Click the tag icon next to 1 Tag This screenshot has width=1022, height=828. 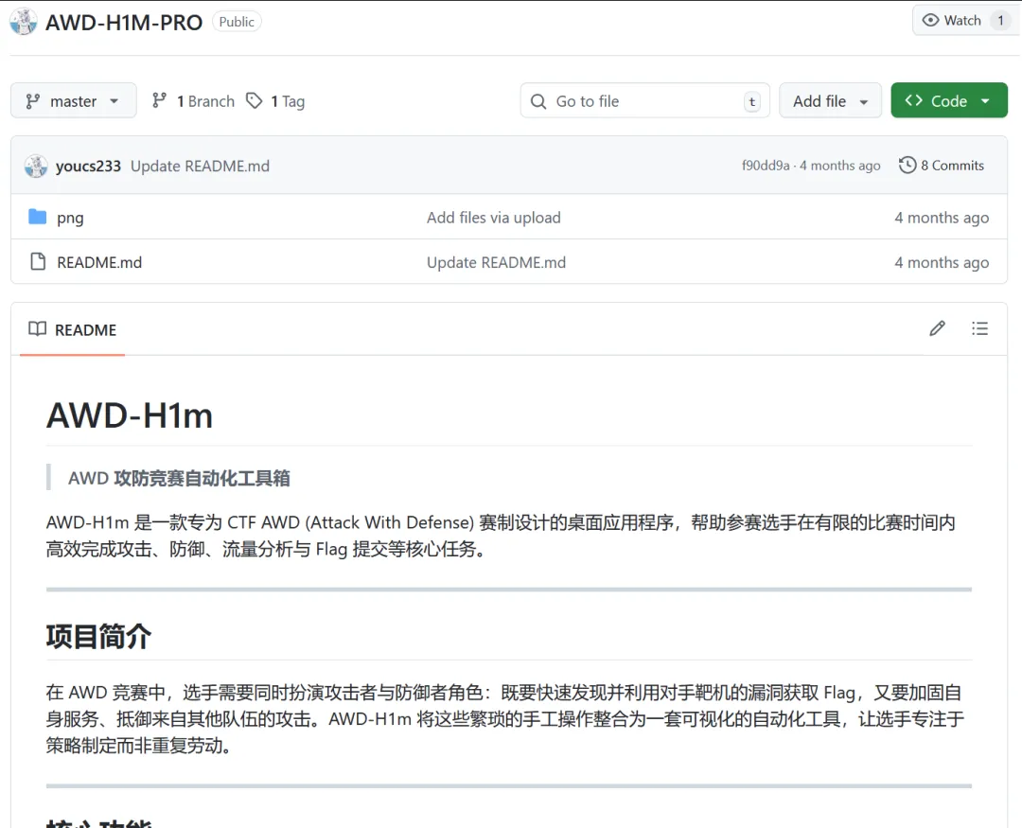pyautogui.click(x=255, y=100)
